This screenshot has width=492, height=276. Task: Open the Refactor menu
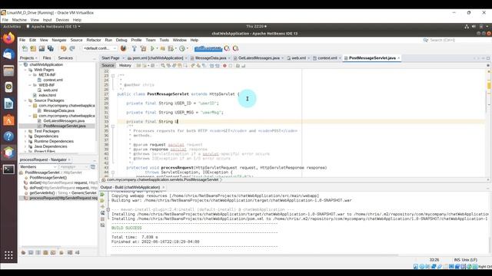click(x=94, y=40)
